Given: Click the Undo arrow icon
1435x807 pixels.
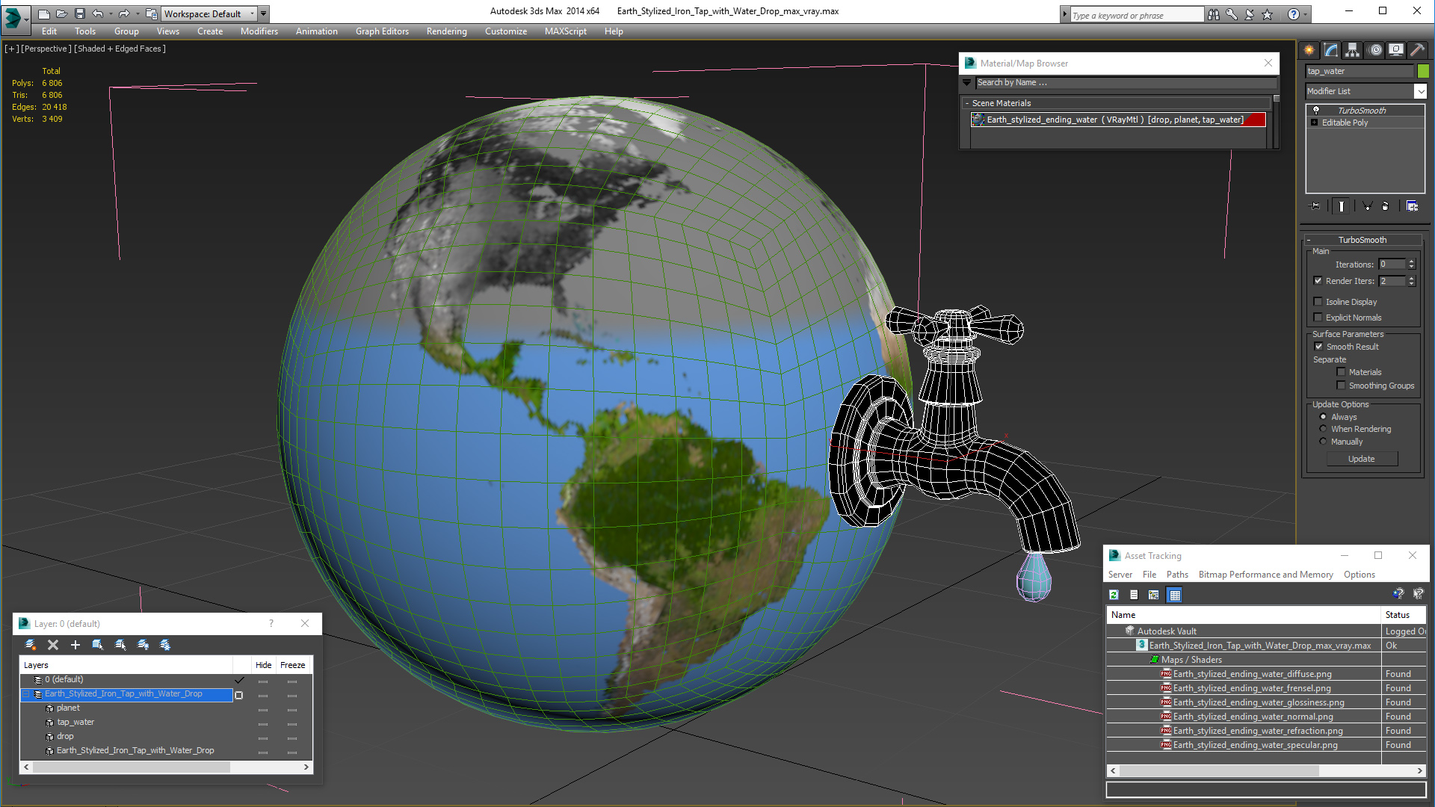Looking at the screenshot, I should (98, 13).
